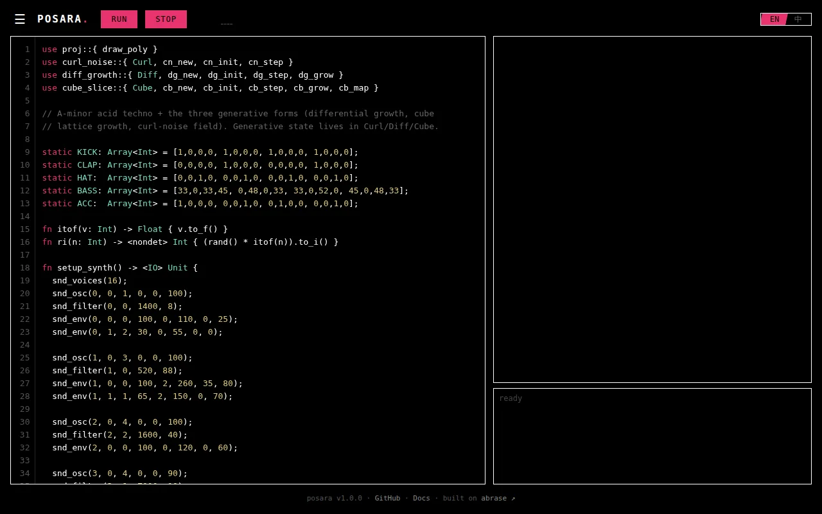Click line number 18 in gutter

coord(24,268)
